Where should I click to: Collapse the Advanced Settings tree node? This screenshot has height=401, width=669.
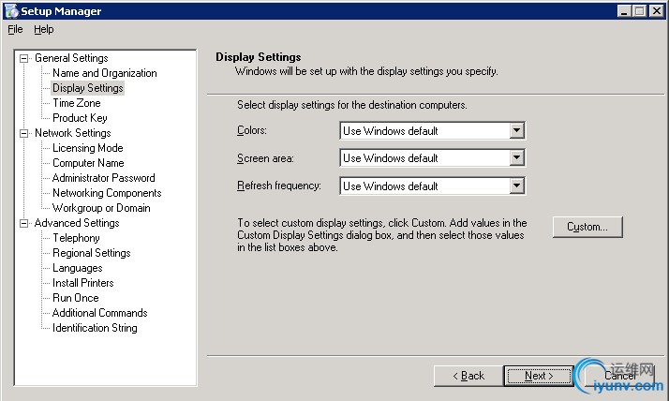click(24, 223)
